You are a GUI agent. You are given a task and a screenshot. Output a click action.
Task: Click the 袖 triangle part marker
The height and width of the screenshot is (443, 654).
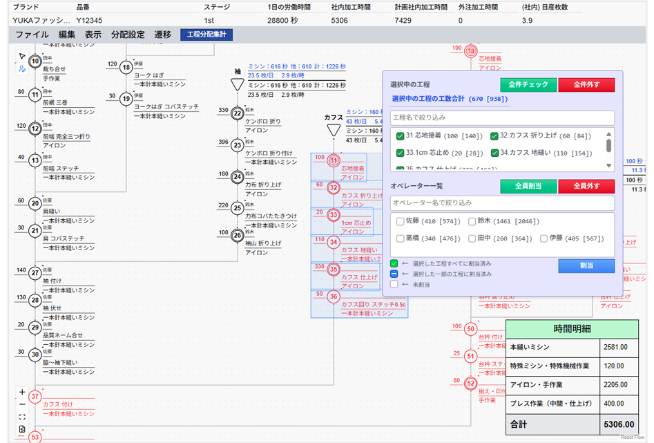(x=238, y=85)
